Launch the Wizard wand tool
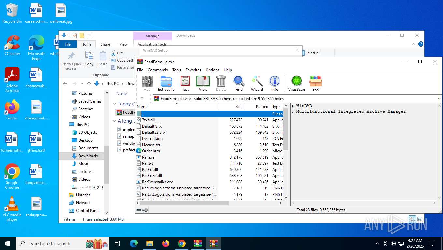The image size is (443, 250). (257, 83)
